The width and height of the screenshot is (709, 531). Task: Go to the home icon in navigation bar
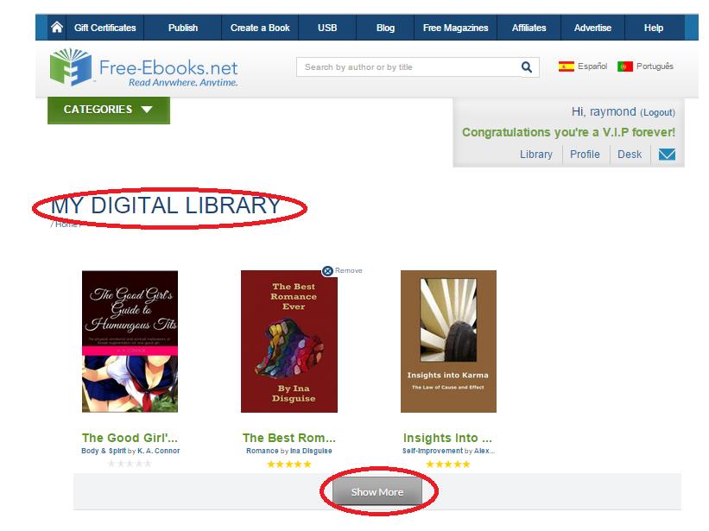(x=57, y=28)
